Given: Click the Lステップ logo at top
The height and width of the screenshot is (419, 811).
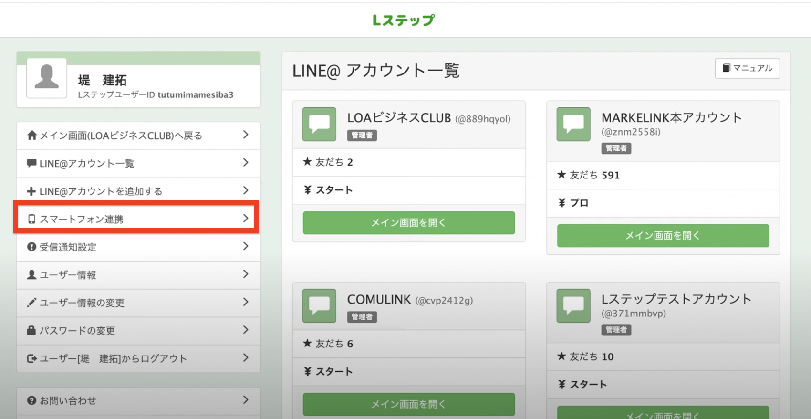Looking at the screenshot, I should (404, 20).
